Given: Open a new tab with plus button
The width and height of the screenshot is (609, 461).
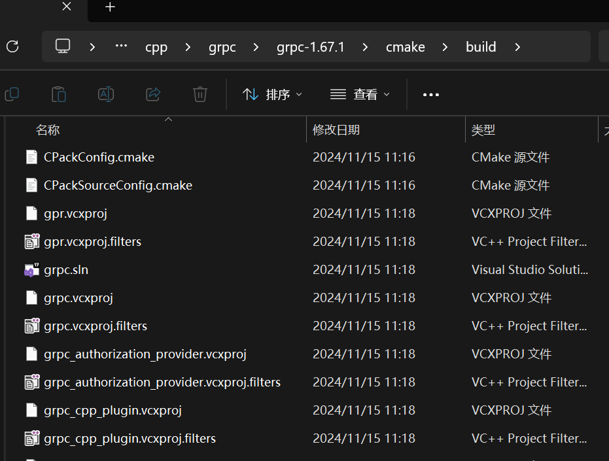Looking at the screenshot, I should [109, 8].
